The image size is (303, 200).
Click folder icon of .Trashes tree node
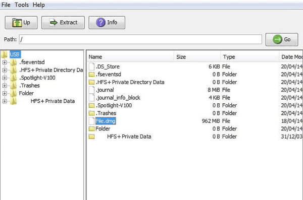(x=14, y=86)
